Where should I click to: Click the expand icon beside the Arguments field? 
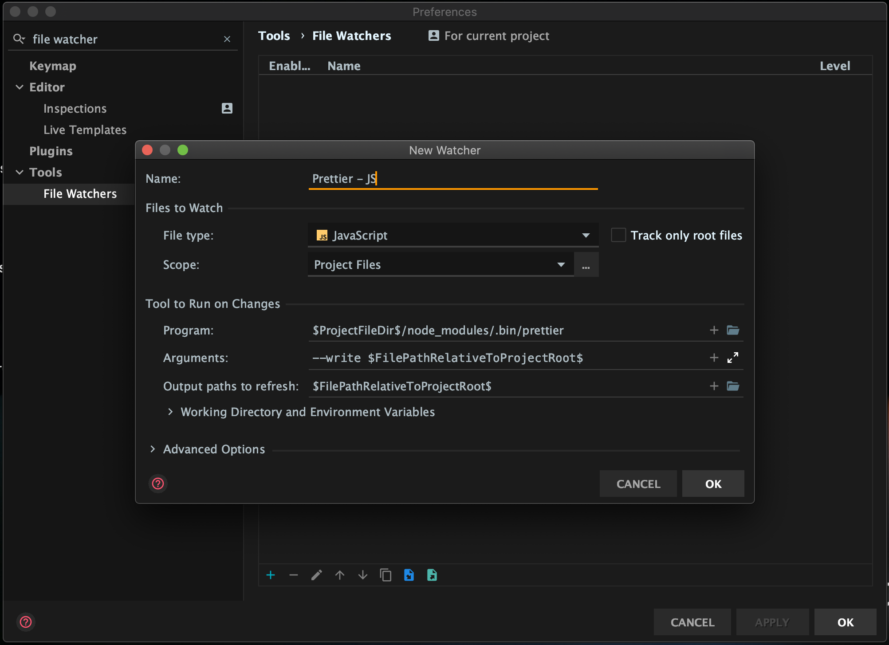pyautogui.click(x=733, y=357)
